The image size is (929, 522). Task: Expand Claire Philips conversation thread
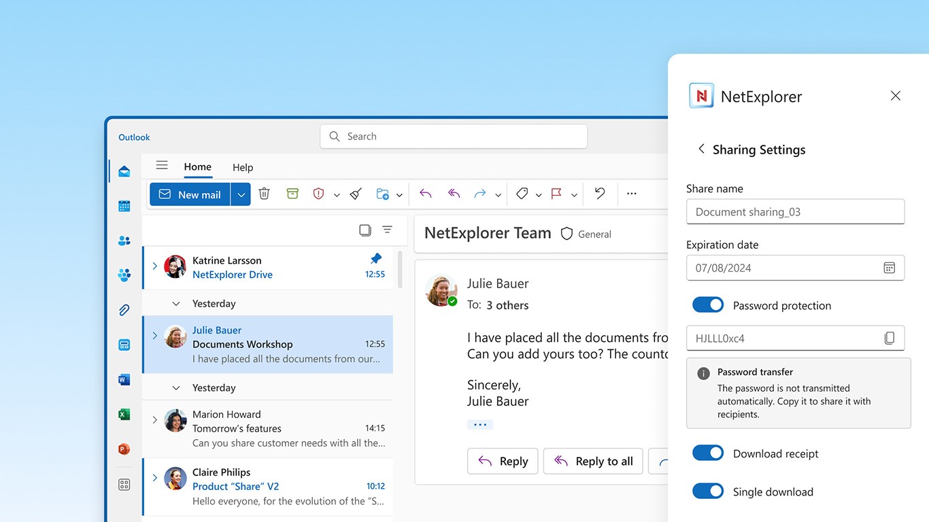[154, 478]
